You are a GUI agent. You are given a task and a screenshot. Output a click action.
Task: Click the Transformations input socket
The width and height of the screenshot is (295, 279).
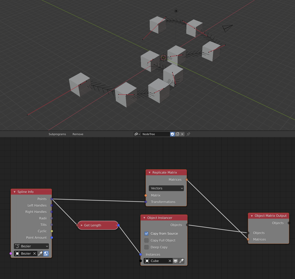(146, 202)
